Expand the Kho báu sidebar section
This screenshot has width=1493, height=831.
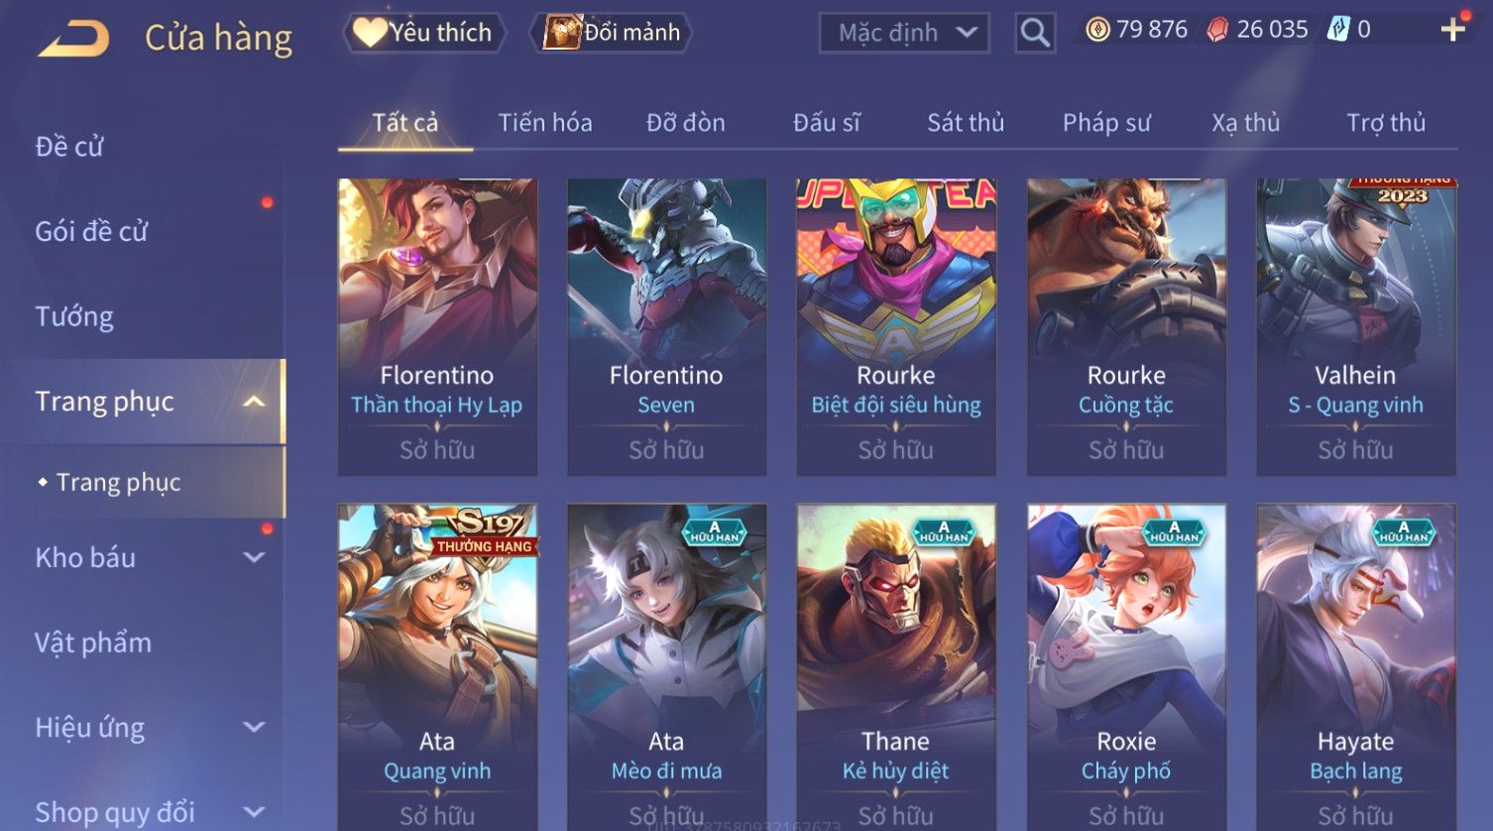[254, 557]
